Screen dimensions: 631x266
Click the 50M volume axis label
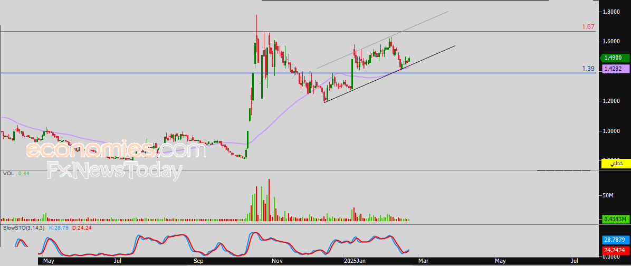608,195
